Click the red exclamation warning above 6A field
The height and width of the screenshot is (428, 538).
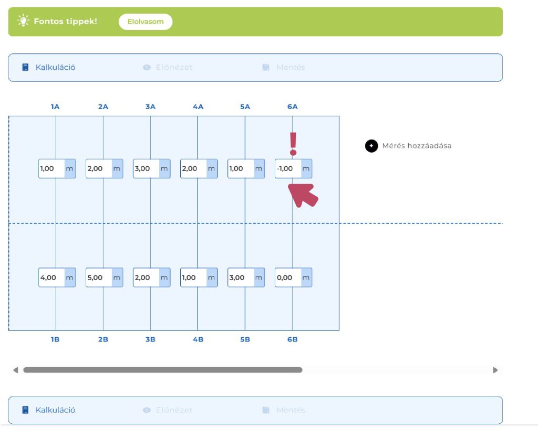pyautogui.click(x=293, y=144)
